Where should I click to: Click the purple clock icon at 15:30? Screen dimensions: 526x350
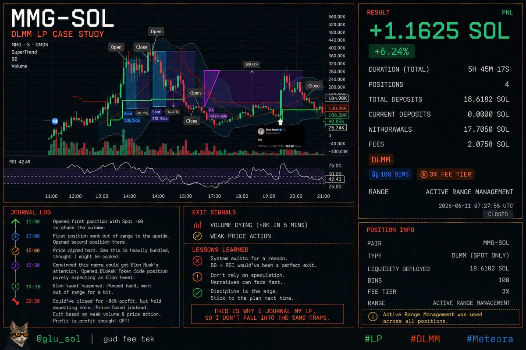(x=15, y=266)
